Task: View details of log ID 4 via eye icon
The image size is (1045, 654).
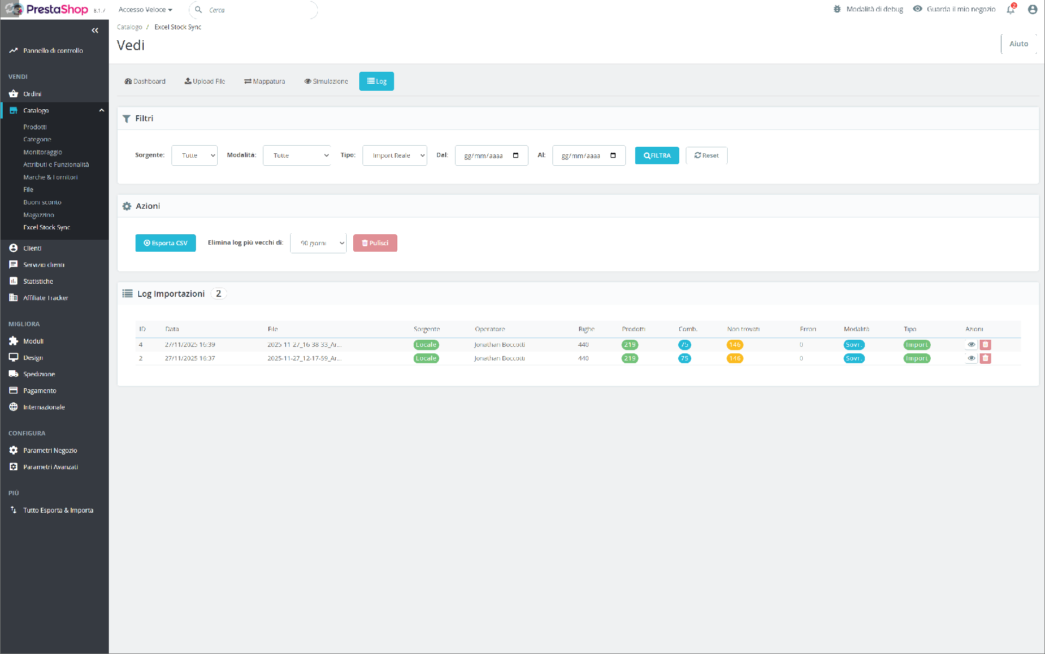Action: click(971, 345)
